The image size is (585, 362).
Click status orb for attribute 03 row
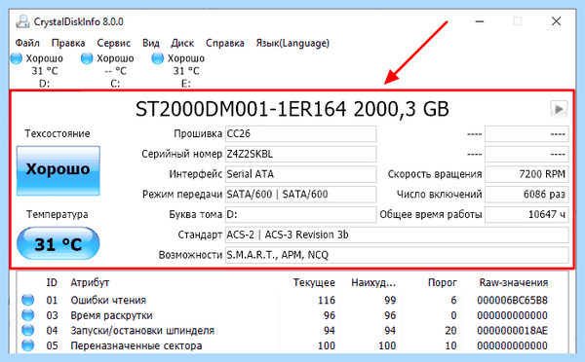pos(28,315)
